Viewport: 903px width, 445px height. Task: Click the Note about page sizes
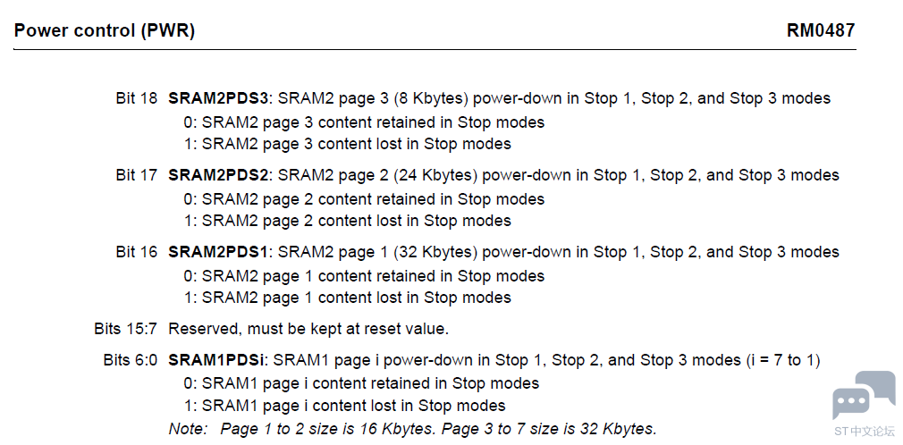(413, 429)
